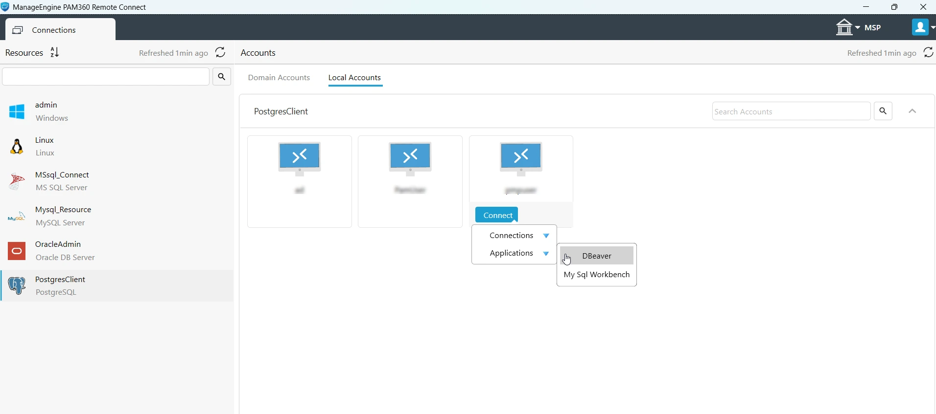Click the MS SQL Server icon
Viewport: 936px width, 414px height.
[x=17, y=181]
